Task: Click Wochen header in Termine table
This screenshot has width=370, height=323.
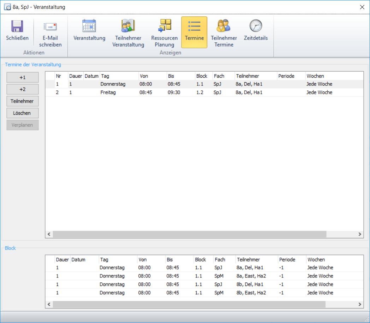Action: [334, 76]
